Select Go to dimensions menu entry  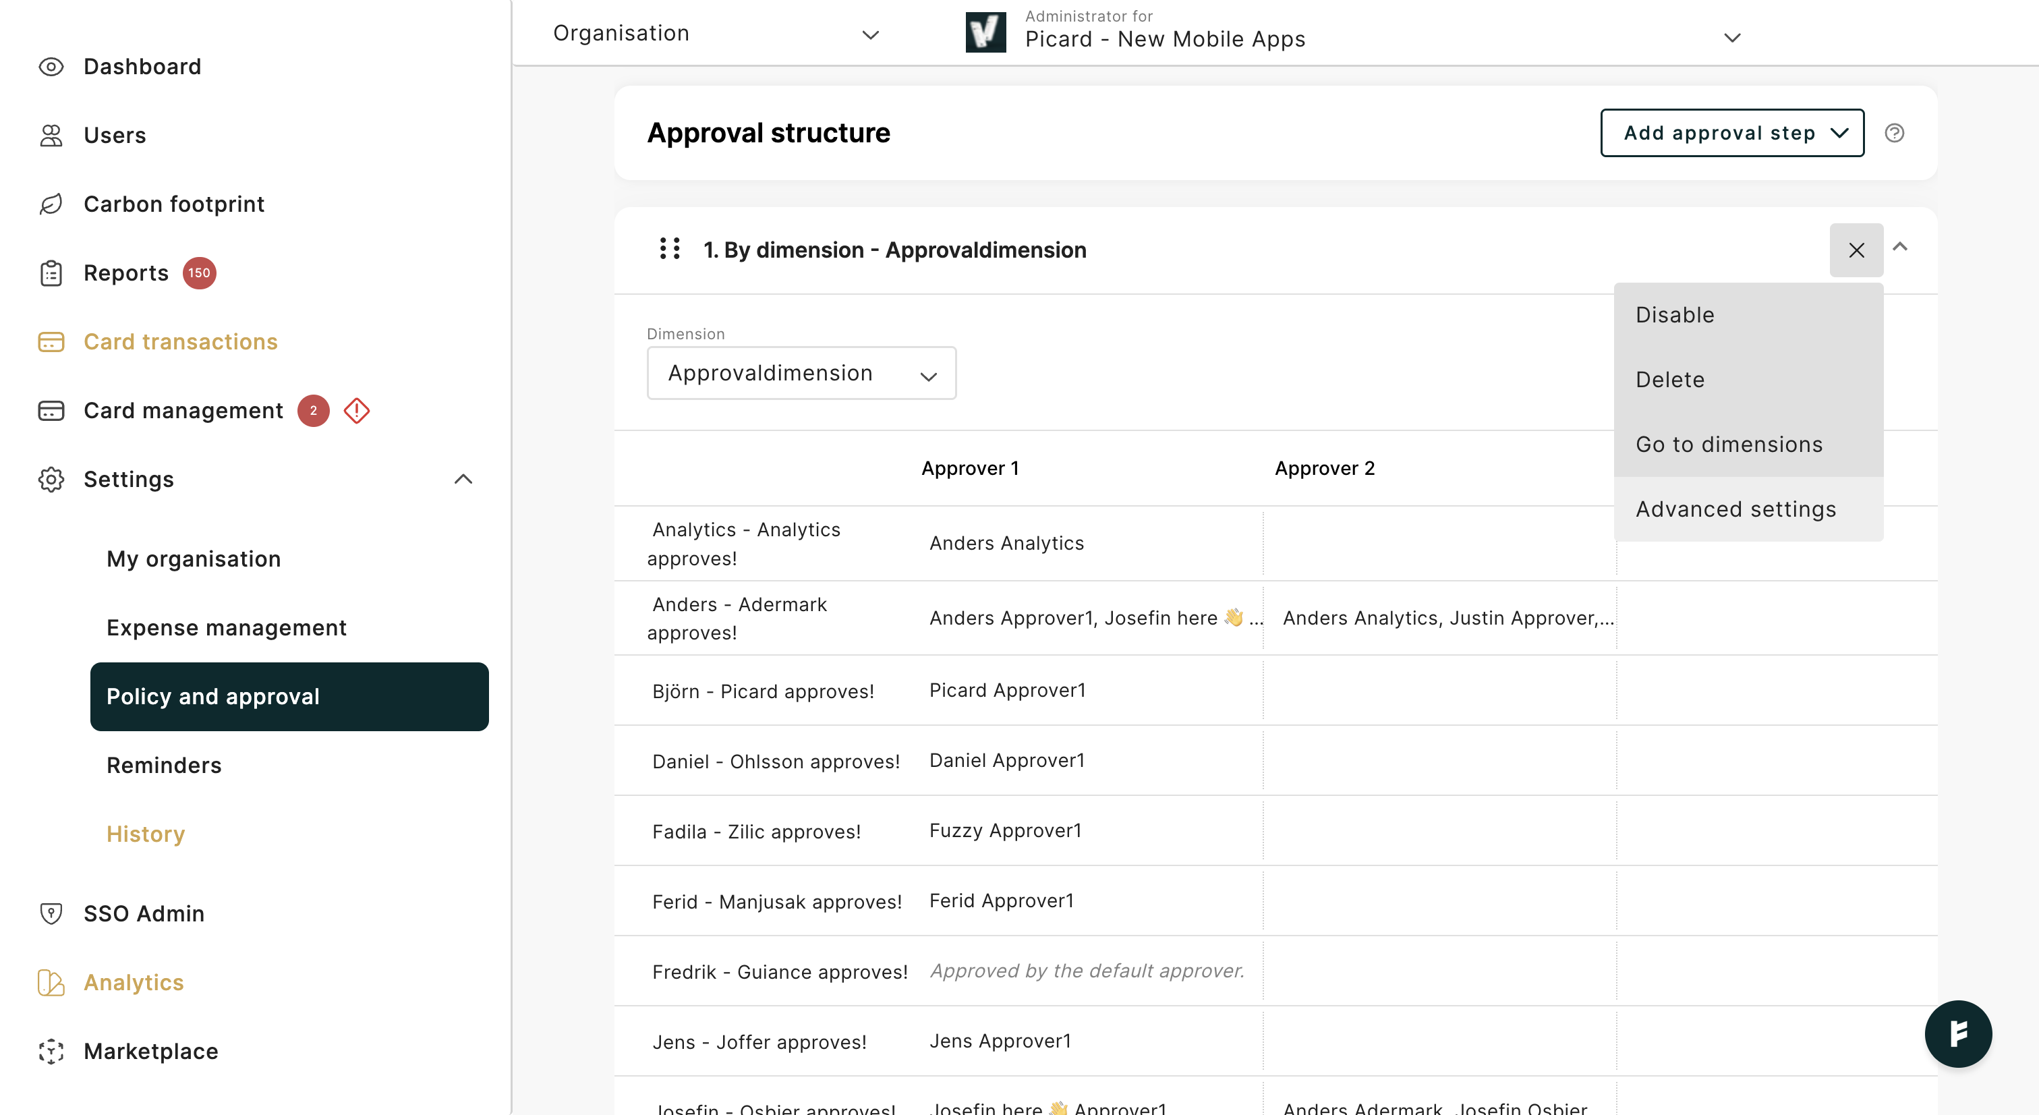[x=1729, y=444]
